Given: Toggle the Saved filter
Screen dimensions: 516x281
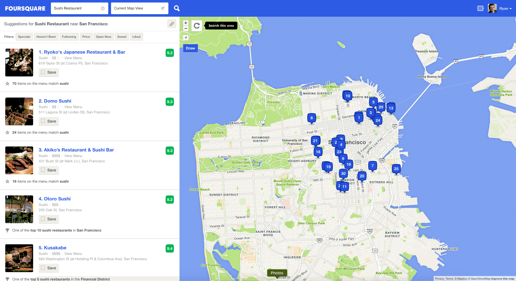Looking at the screenshot, I should [122, 37].
